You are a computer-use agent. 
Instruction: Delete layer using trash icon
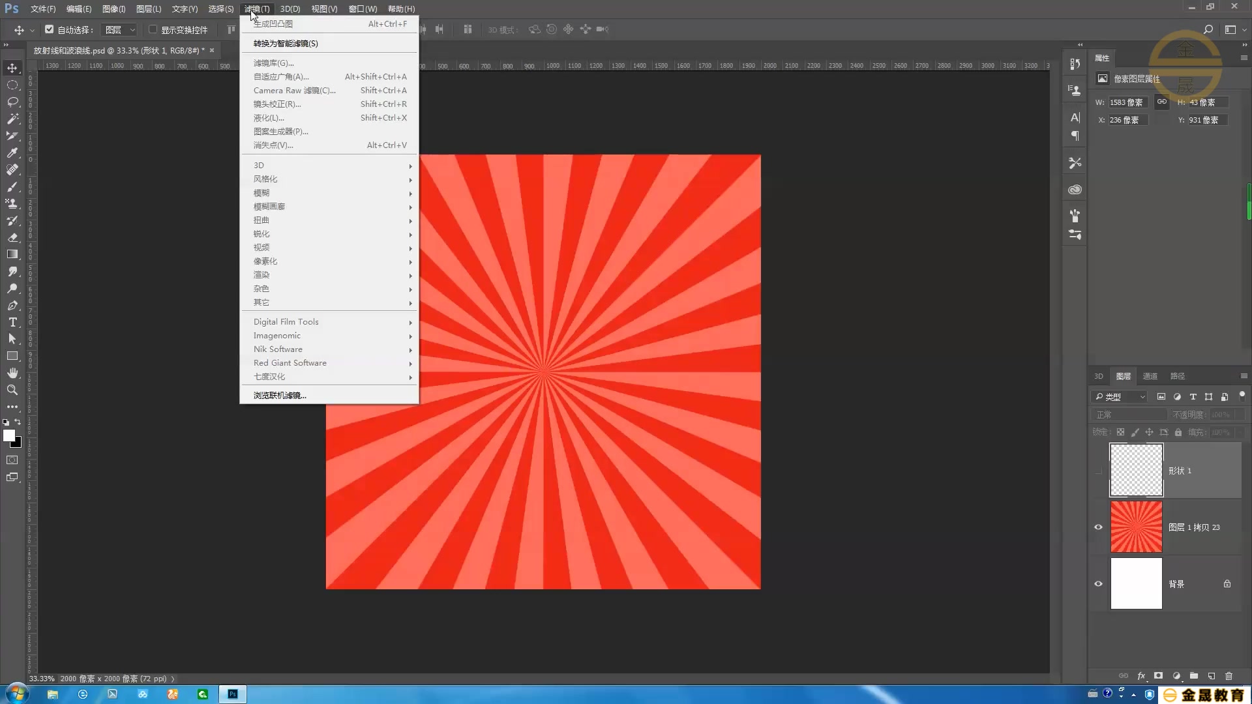[x=1229, y=676]
